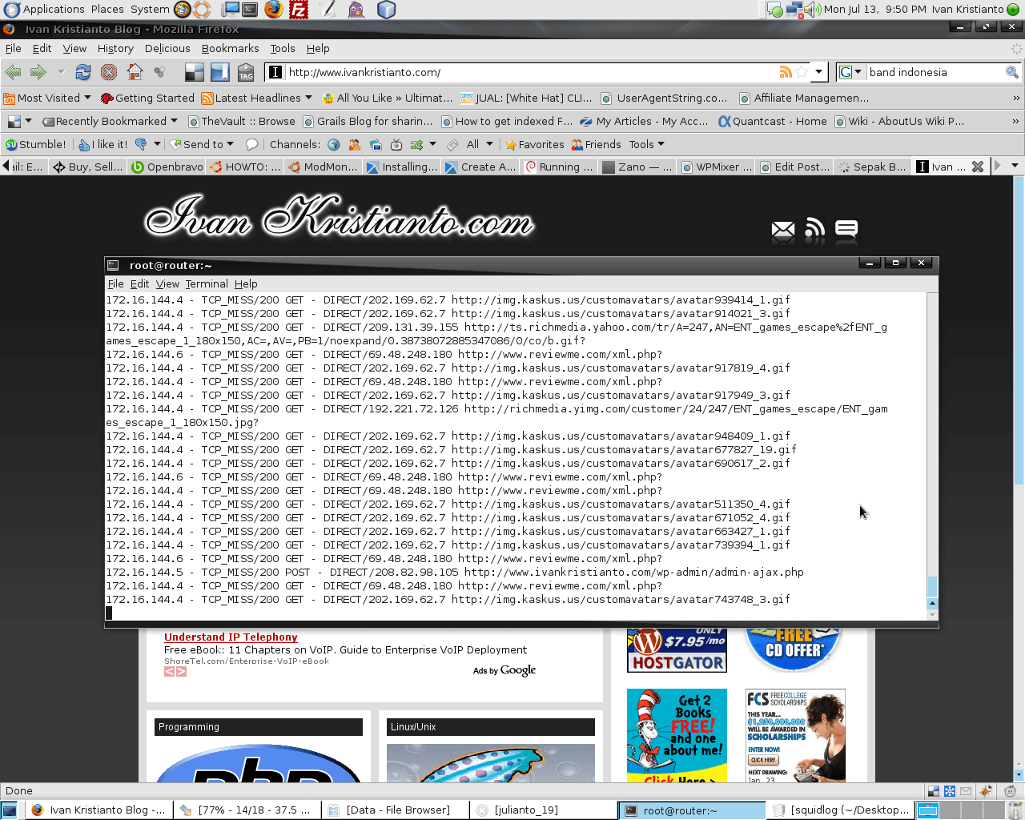Select the people channel icon
The height and width of the screenshot is (820, 1025).
coord(355,144)
